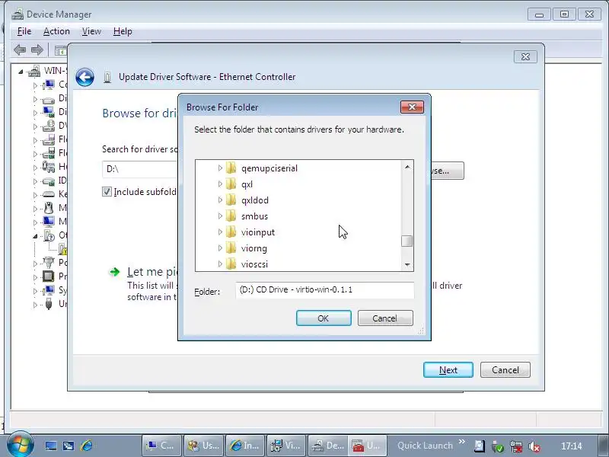
Task: Switch to the Us... taskbar window button
Action: 202,446
